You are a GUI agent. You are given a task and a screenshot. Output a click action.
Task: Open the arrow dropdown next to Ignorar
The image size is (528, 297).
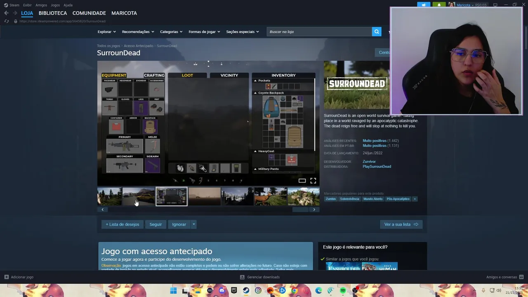tap(193, 224)
